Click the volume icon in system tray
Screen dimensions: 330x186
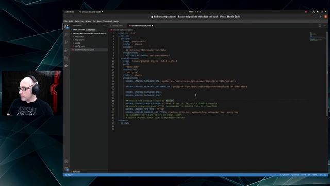tap(318, 12)
